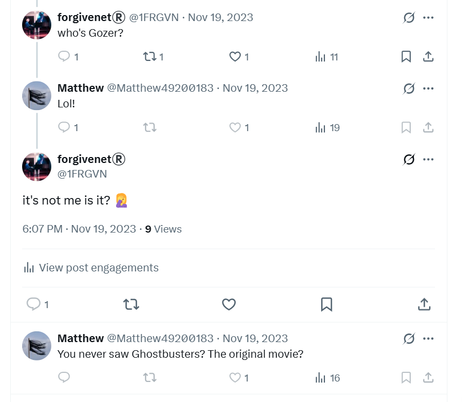Image resolution: width=462 pixels, height=402 pixels.
Task: Open more options on Matthew's "Lol!" post
Action: (428, 88)
